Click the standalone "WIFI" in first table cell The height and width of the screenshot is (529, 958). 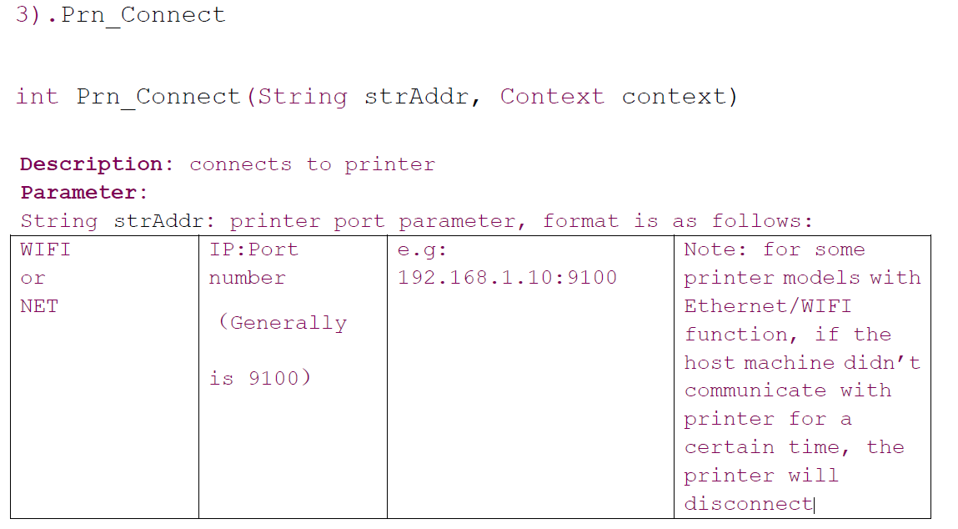tap(45, 249)
